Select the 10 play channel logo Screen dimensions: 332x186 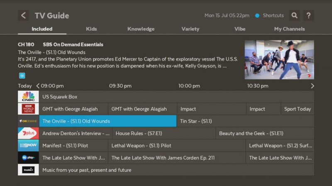pyautogui.click(x=28, y=158)
